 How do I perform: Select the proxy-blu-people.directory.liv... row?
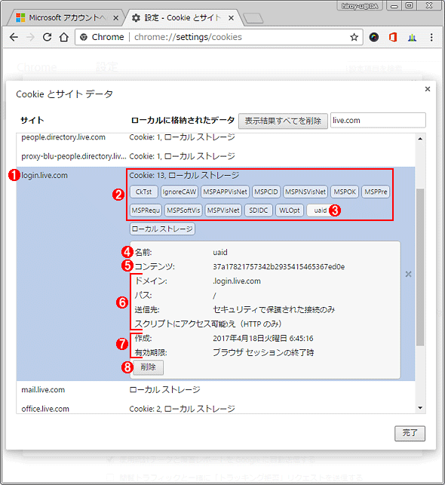pyautogui.click(x=216, y=156)
